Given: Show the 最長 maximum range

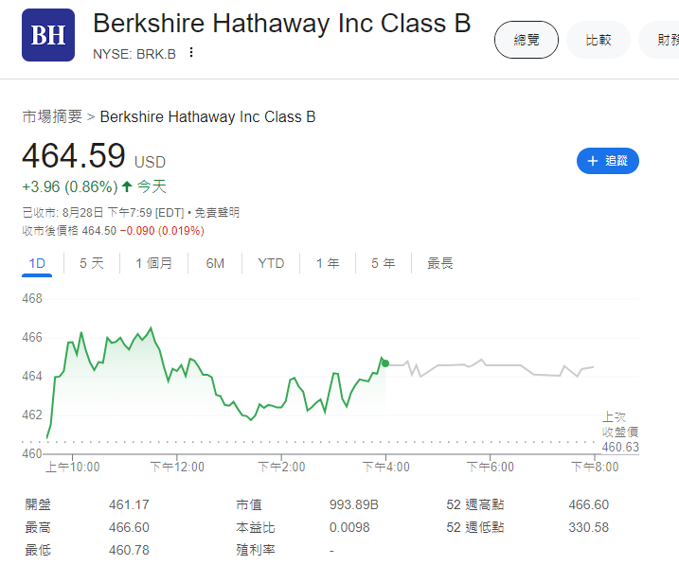Looking at the screenshot, I should (x=440, y=263).
